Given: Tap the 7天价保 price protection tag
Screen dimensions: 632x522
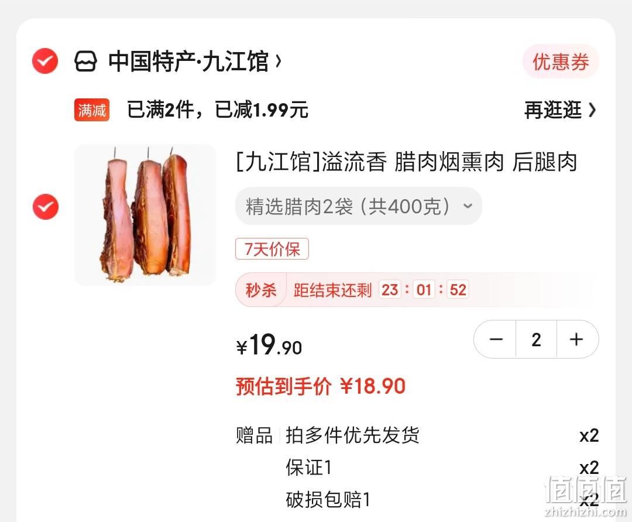Looking at the screenshot, I should (x=272, y=249).
